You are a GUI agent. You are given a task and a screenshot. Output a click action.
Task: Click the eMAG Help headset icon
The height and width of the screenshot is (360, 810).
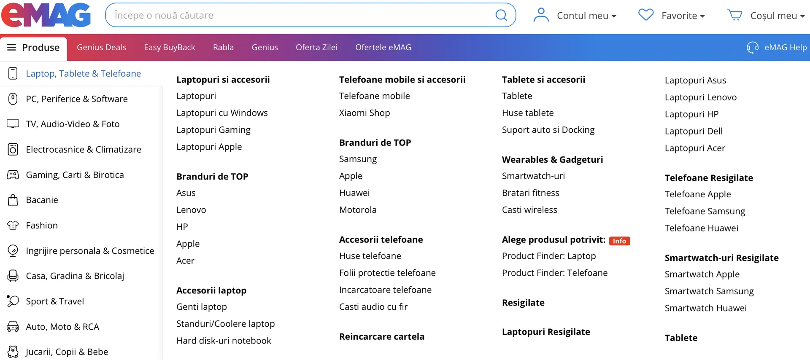pyautogui.click(x=753, y=47)
